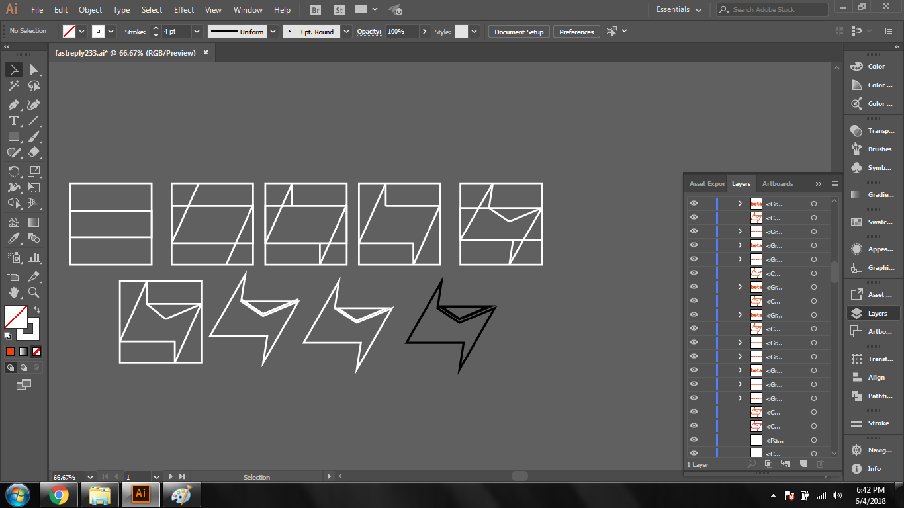Open the Effect menu
The width and height of the screenshot is (904, 508).
[184, 10]
